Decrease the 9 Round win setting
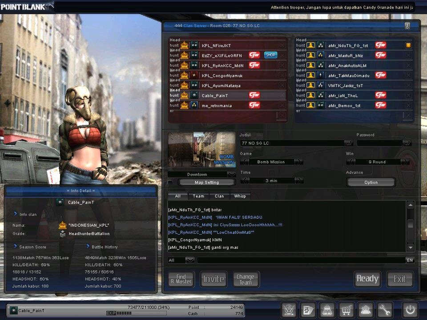 (351, 162)
